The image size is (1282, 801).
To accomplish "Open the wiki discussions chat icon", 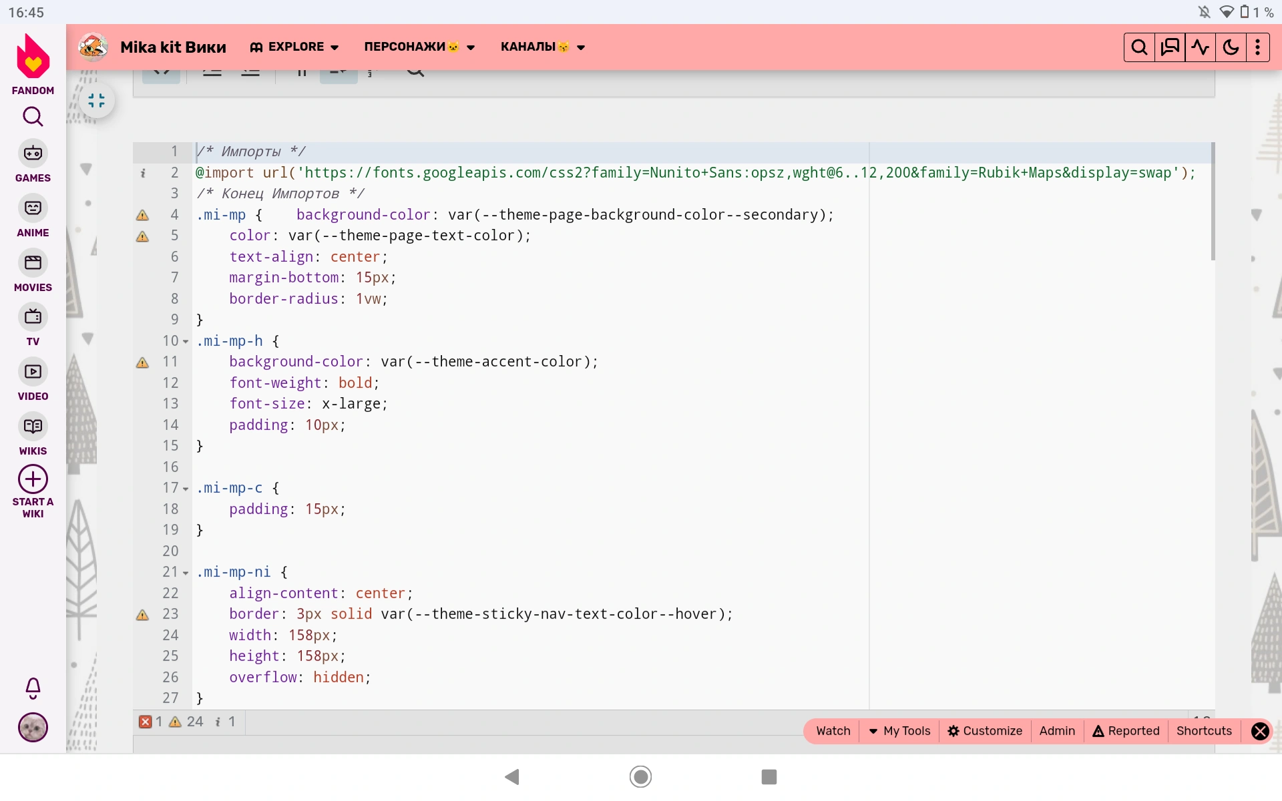I will pos(1170,47).
